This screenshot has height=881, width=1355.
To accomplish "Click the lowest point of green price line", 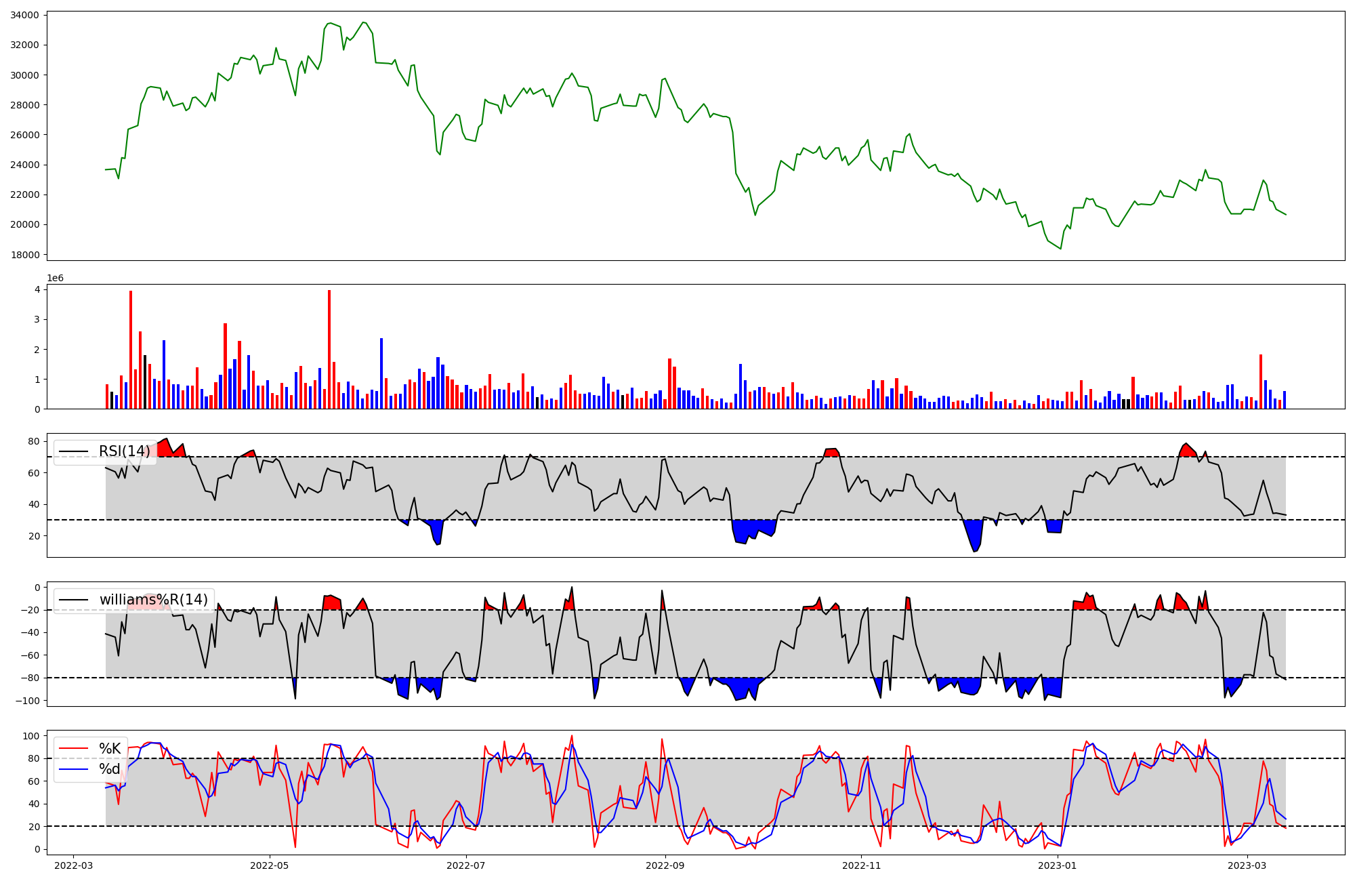I will coord(1060,249).
